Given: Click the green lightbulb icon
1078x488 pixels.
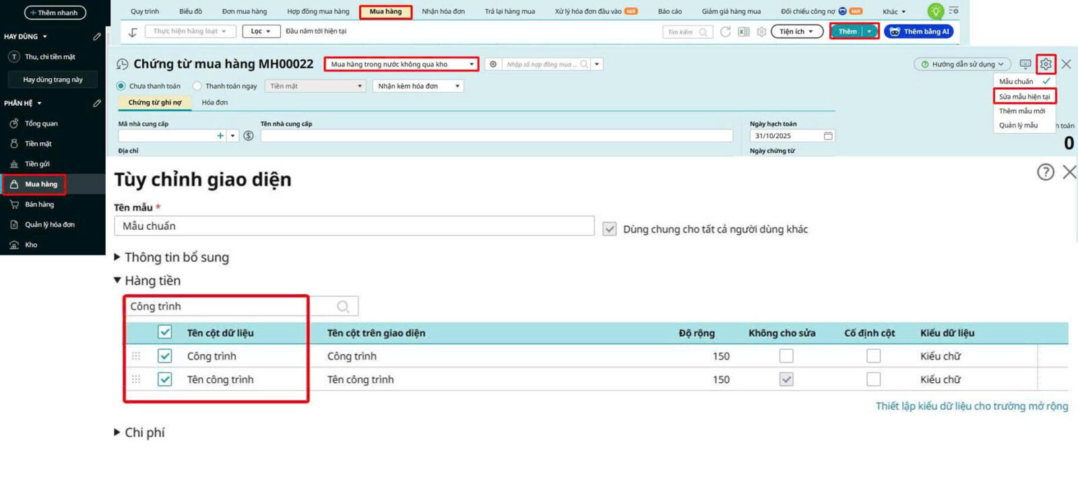Looking at the screenshot, I should 935,11.
